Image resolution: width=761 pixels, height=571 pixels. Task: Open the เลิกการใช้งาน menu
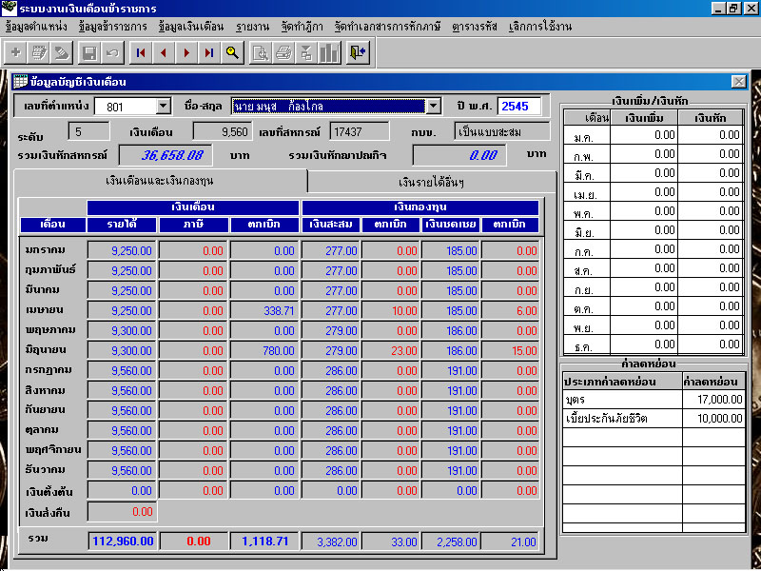click(x=540, y=27)
